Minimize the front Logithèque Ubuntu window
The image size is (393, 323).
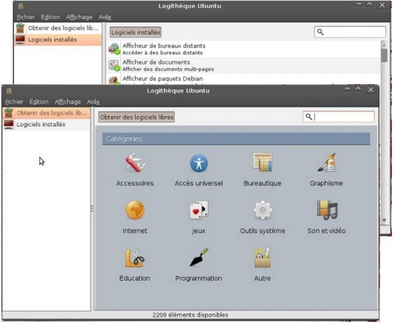point(347,89)
